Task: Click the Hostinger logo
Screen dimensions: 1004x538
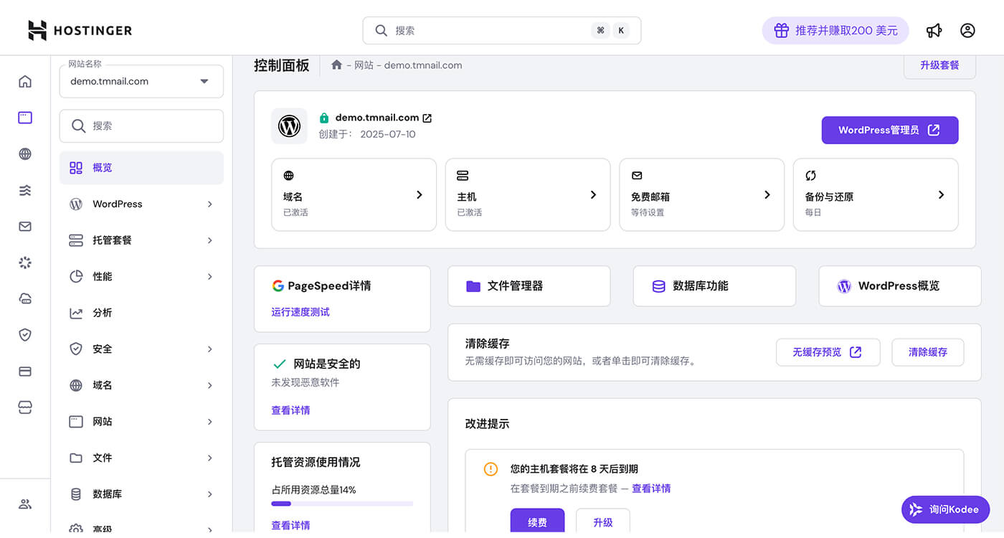Action: tap(80, 30)
